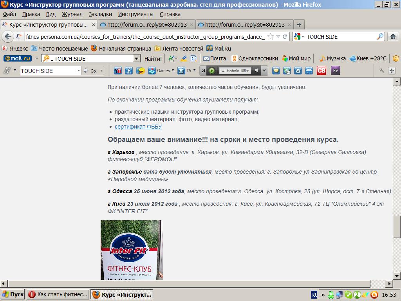Reload the current page

click(285, 36)
